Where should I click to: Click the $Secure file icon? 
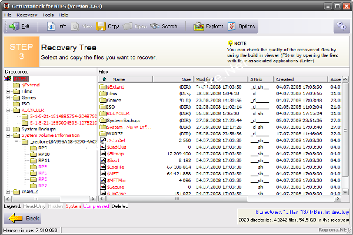pos(103,187)
